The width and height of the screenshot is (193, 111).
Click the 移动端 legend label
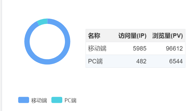pos(39,101)
